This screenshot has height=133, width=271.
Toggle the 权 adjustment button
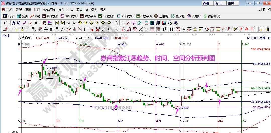click(44, 23)
